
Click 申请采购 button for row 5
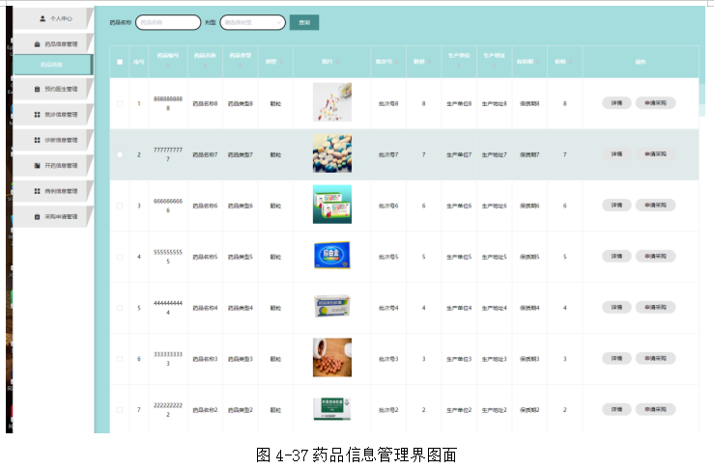point(655,308)
